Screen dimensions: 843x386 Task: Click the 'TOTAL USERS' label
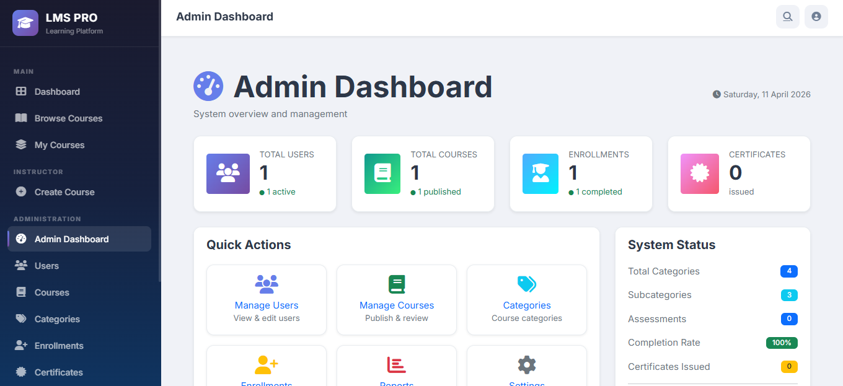coord(286,154)
